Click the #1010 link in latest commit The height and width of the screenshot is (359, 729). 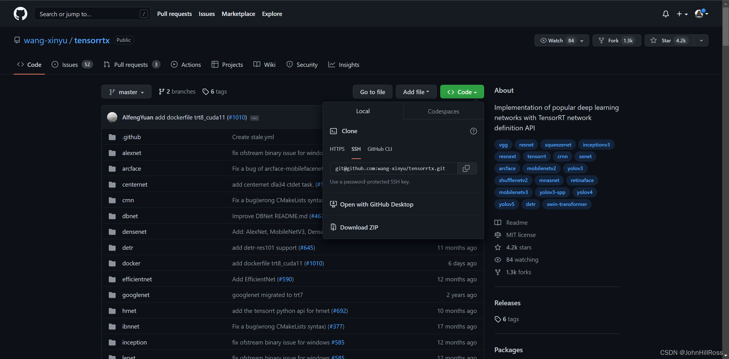tap(237, 118)
